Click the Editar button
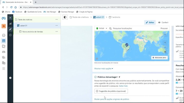184x103 pixels. [x=150, y=22]
